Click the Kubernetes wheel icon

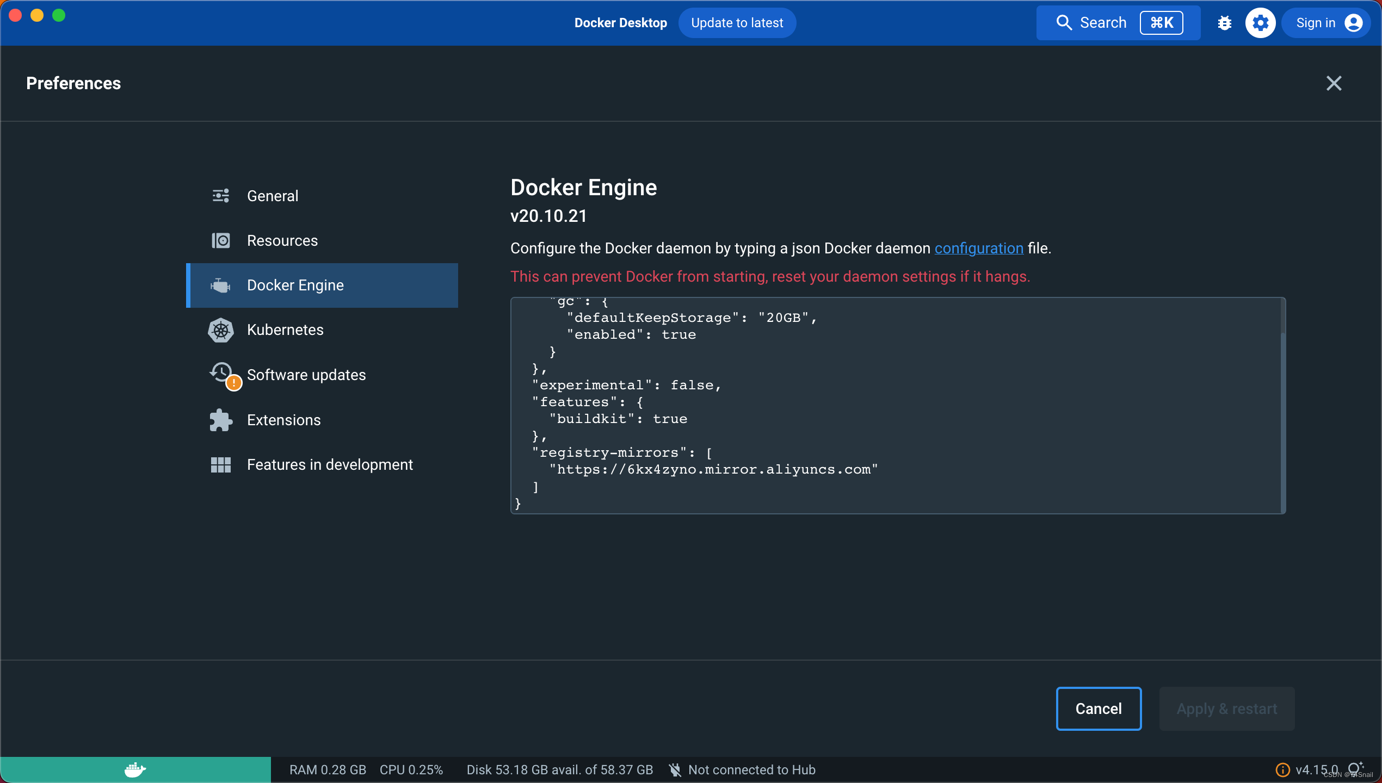pos(220,330)
